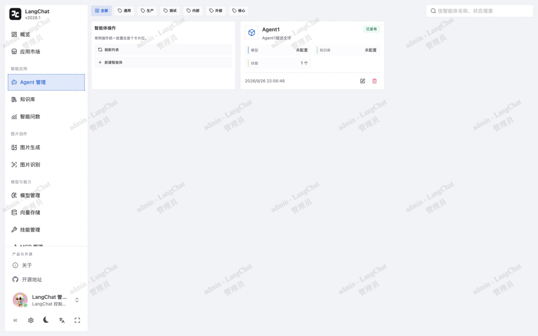538x336 pixels.
Task: Click the 模型管理 brain icon
Action: click(x=14, y=196)
